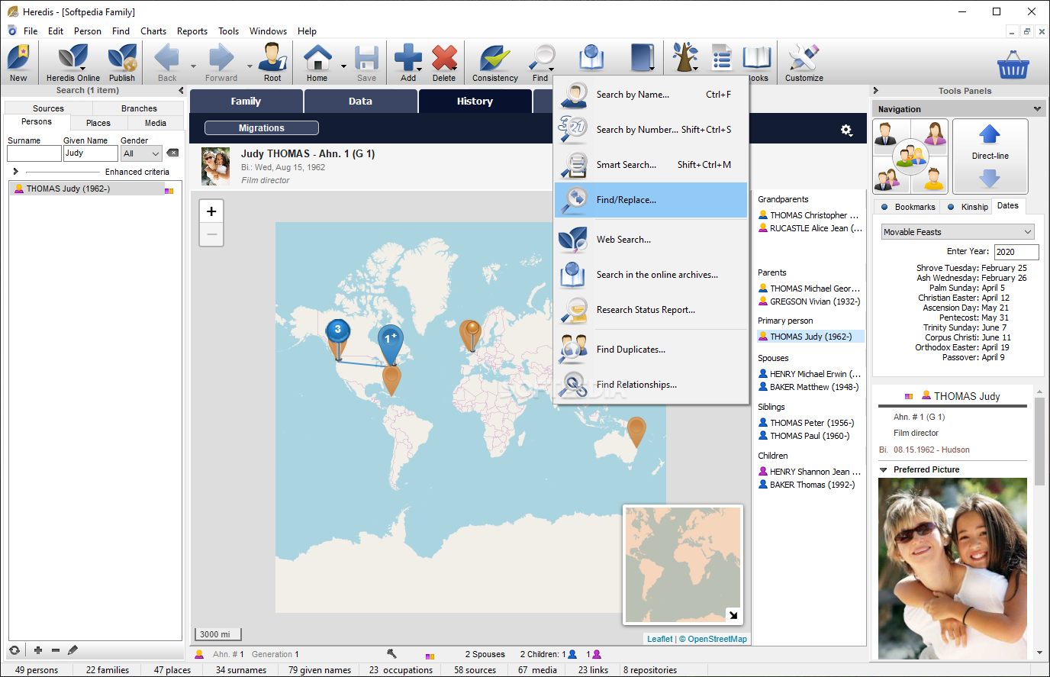Expand the minimap with the arrow icon
Image resolution: width=1050 pixels, height=677 pixels.
pos(733,614)
